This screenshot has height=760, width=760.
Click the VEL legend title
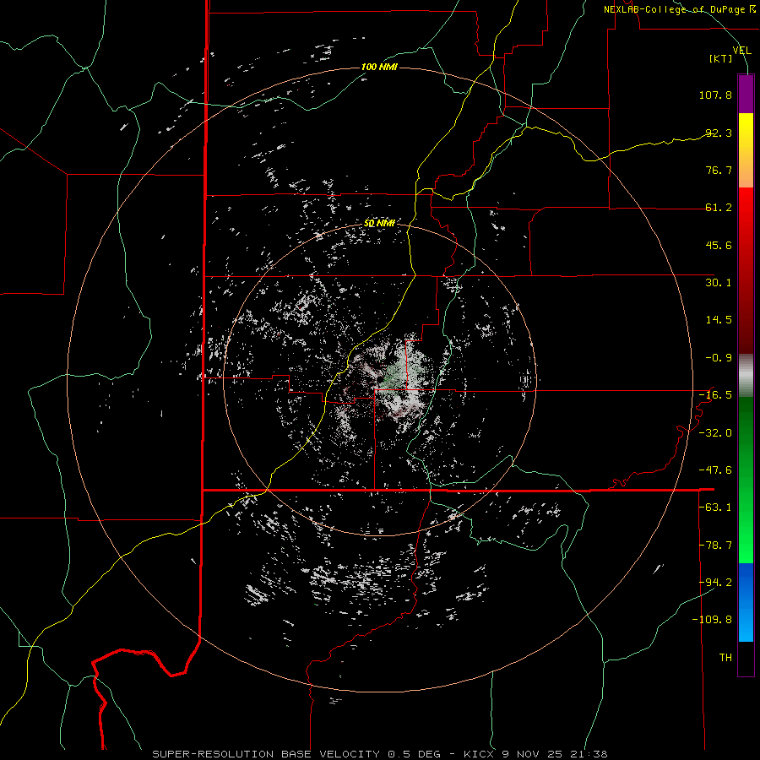point(741,51)
